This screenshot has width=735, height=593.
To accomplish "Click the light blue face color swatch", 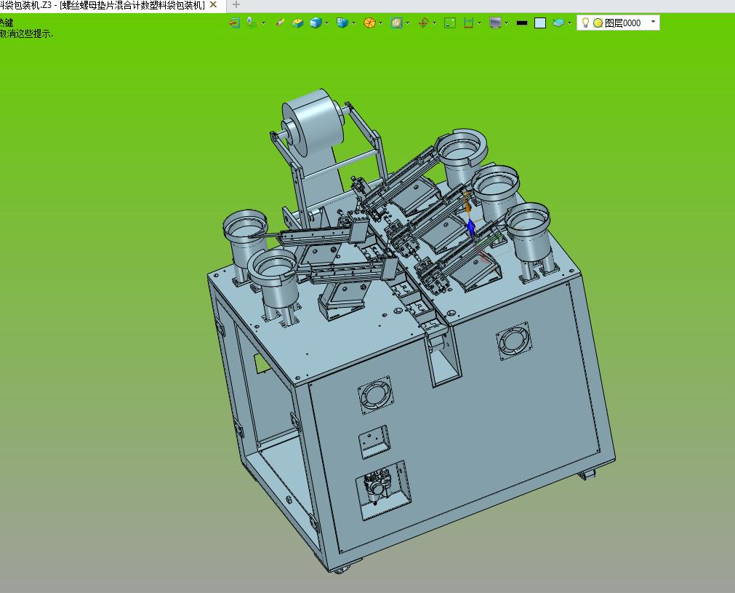I will (x=540, y=23).
